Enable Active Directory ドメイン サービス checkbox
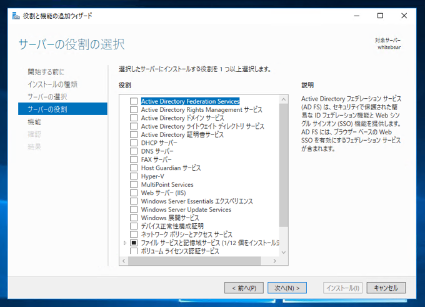The height and width of the screenshot is (307, 425). click(134, 118)
